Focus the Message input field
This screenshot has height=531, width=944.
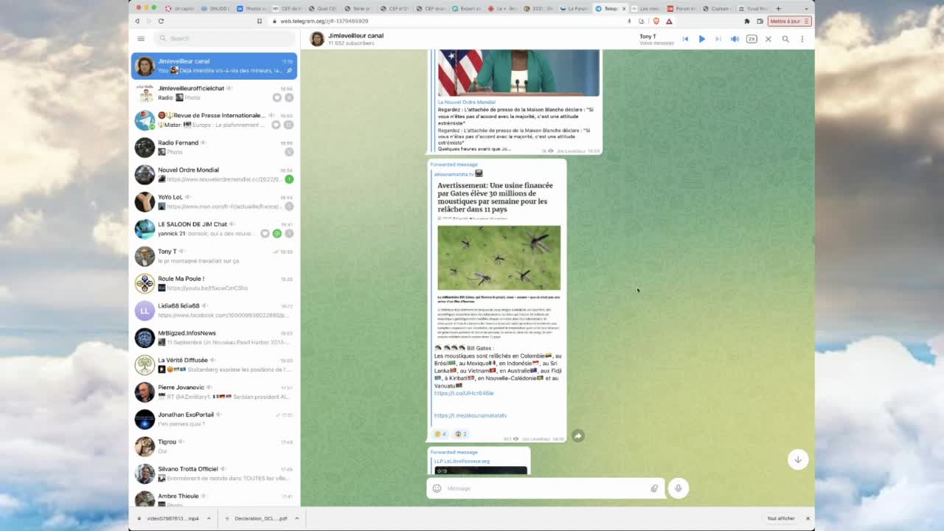point(546,488)
